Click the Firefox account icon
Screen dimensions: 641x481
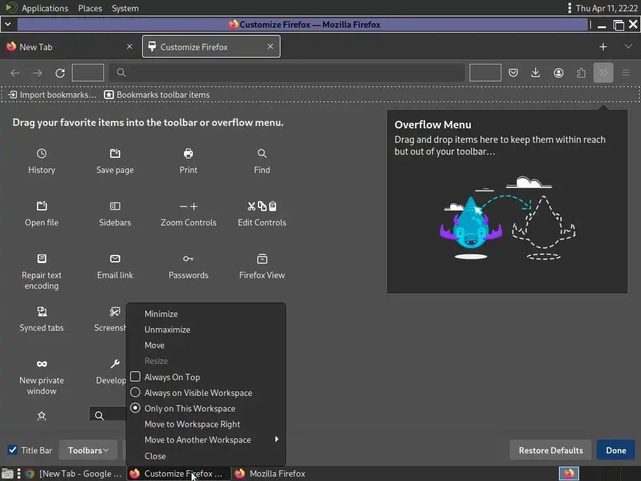[x=558, y=73]
